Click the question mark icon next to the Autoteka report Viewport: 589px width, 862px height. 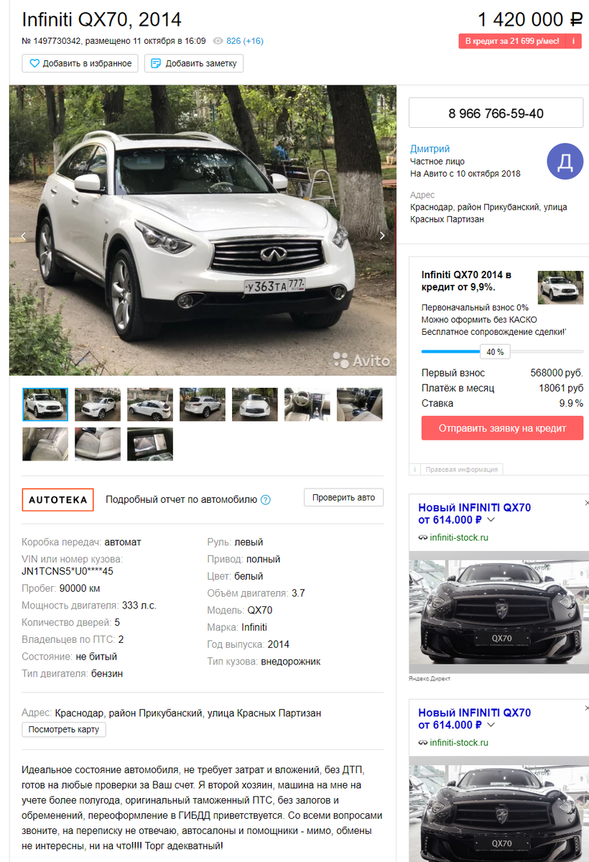[x=266, y=500]
